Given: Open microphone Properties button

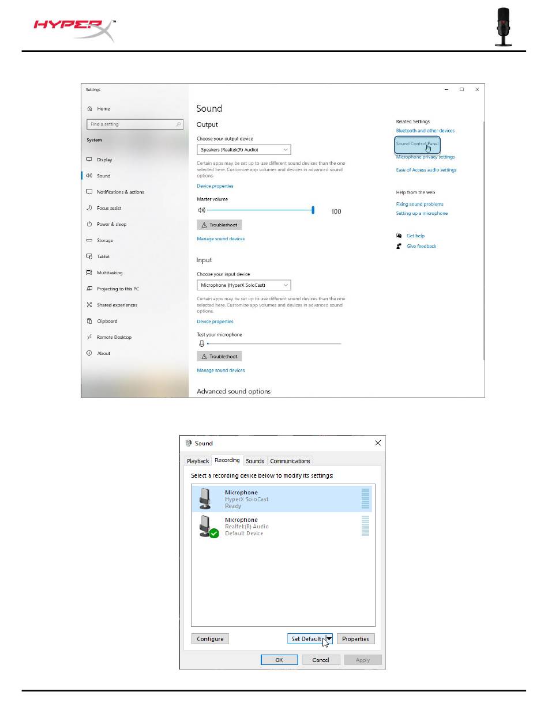Looking at the screenshot, I should (x=355, y=638).
